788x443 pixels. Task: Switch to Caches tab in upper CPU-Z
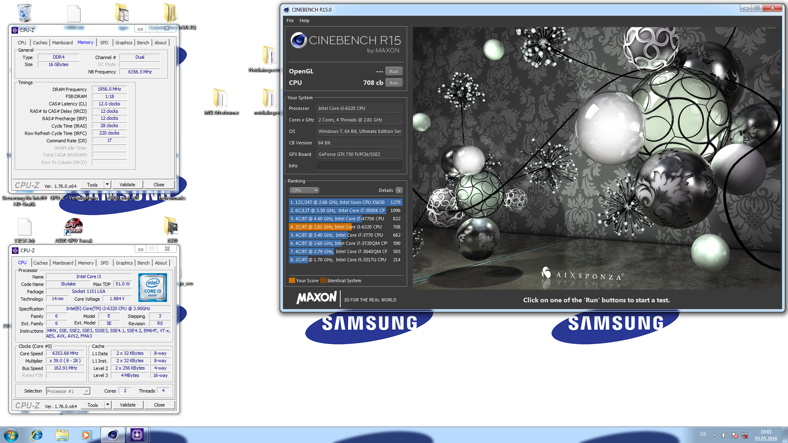coord(40,43)
